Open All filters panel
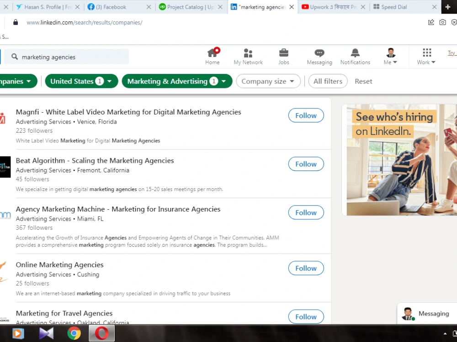This screenshot has height=342, width=457. pos(328,81)
